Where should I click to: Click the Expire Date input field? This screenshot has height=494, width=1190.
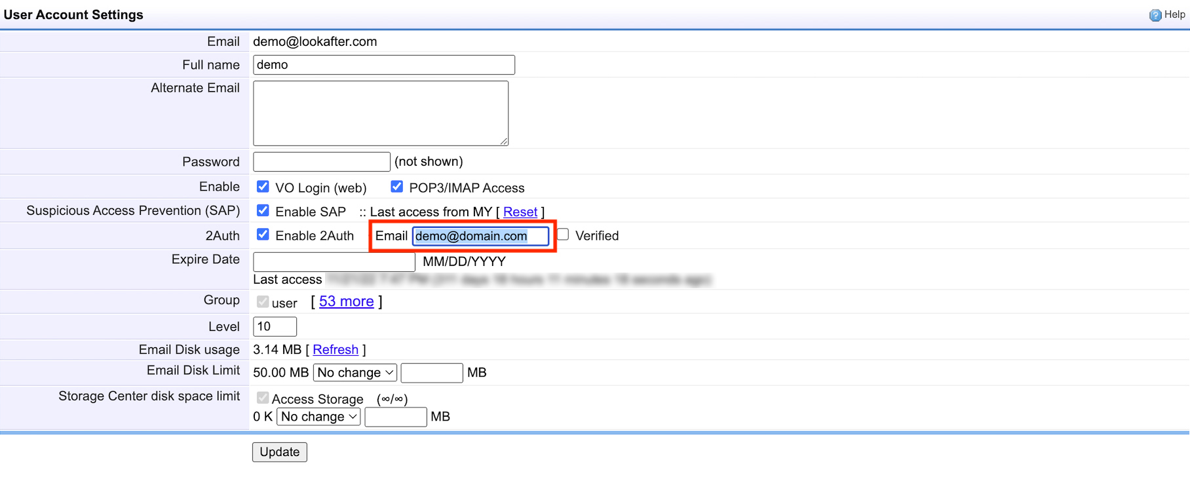click(334, 261)
